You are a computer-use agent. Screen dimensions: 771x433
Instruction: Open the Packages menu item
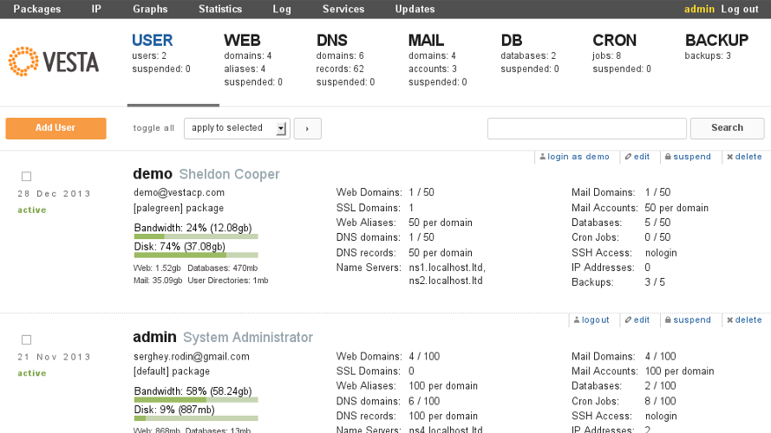(37, 10)
